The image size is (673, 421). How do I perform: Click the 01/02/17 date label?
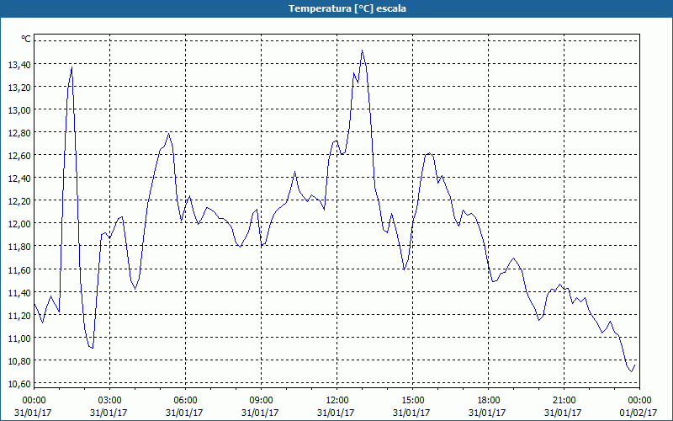pyautogui.click(x=639, y=413)
